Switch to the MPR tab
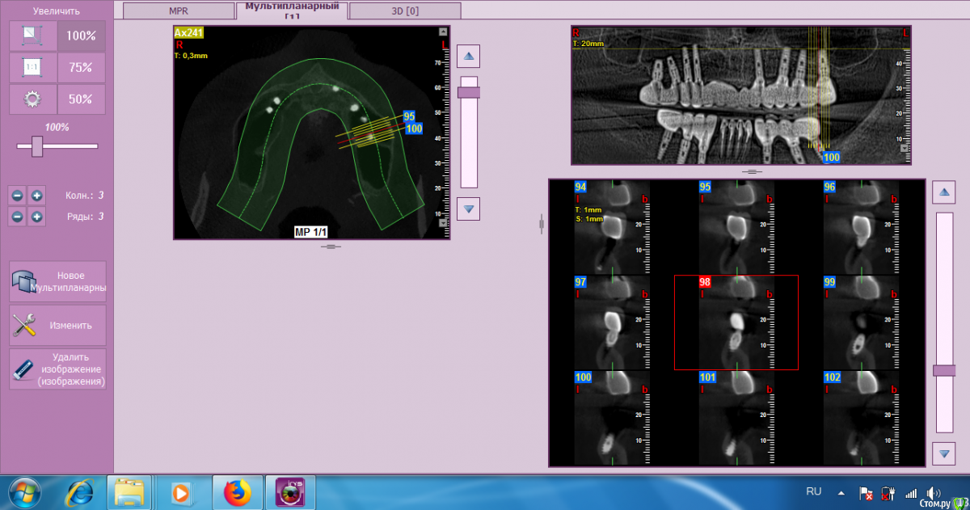The height and width of the screenshot is (510, 970). coord(178,11)
